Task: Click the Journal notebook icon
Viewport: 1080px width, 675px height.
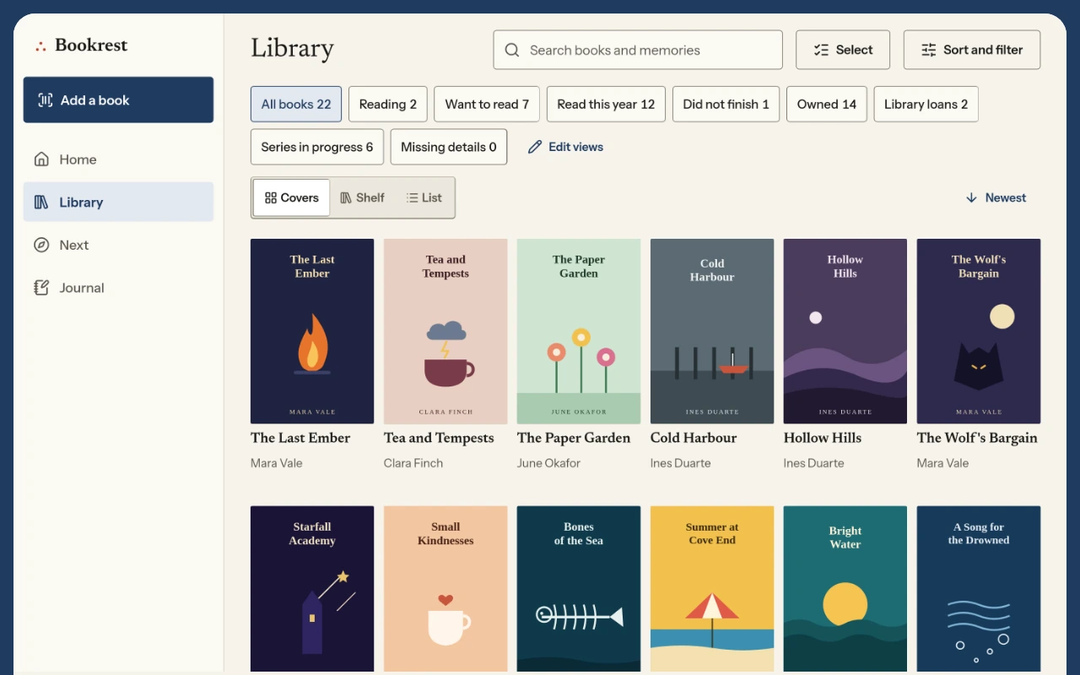Action: (41, 288)
